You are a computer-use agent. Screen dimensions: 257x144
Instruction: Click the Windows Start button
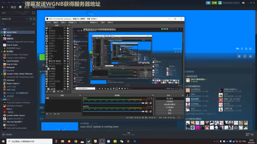pyautogui.click(x=3, y=141)
